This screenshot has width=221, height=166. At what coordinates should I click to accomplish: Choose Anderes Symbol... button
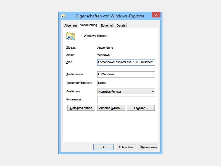pyautogui.click(x=111, y=108)
